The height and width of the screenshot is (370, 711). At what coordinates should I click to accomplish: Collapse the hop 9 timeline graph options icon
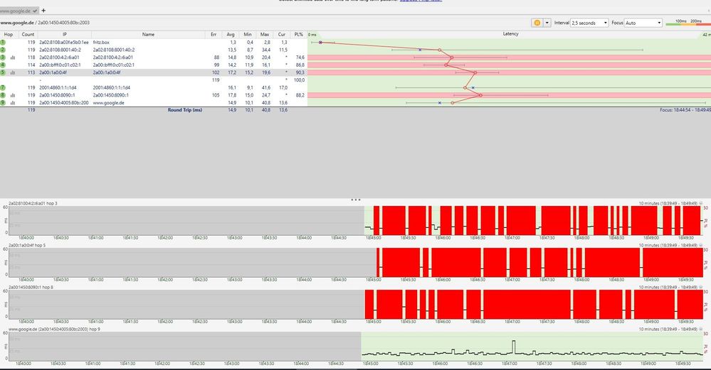[x=700, y=330]
